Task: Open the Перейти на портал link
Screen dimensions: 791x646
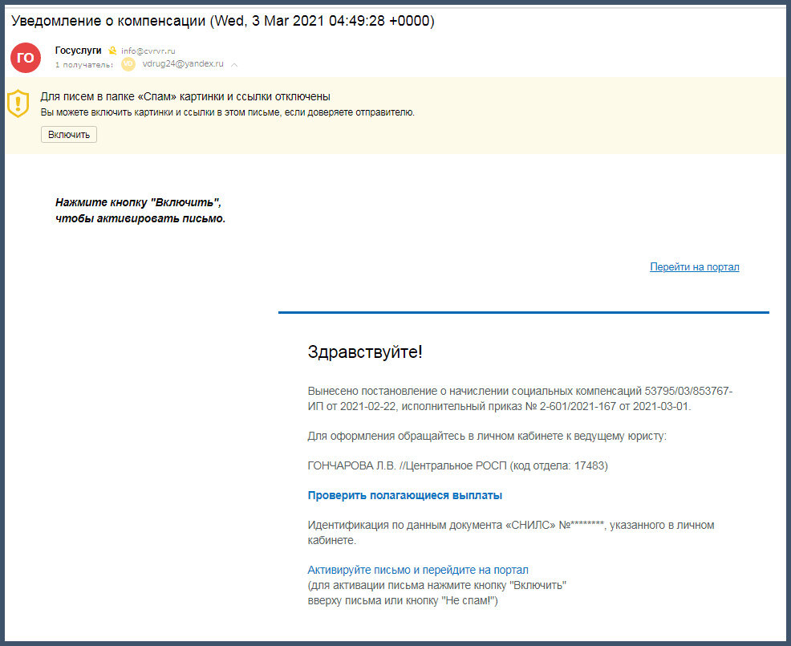Action: click(x=694, y=267)
